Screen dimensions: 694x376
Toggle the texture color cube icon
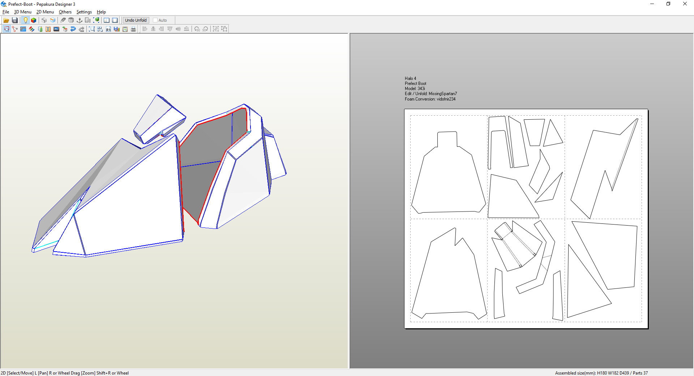click(34, 20)
